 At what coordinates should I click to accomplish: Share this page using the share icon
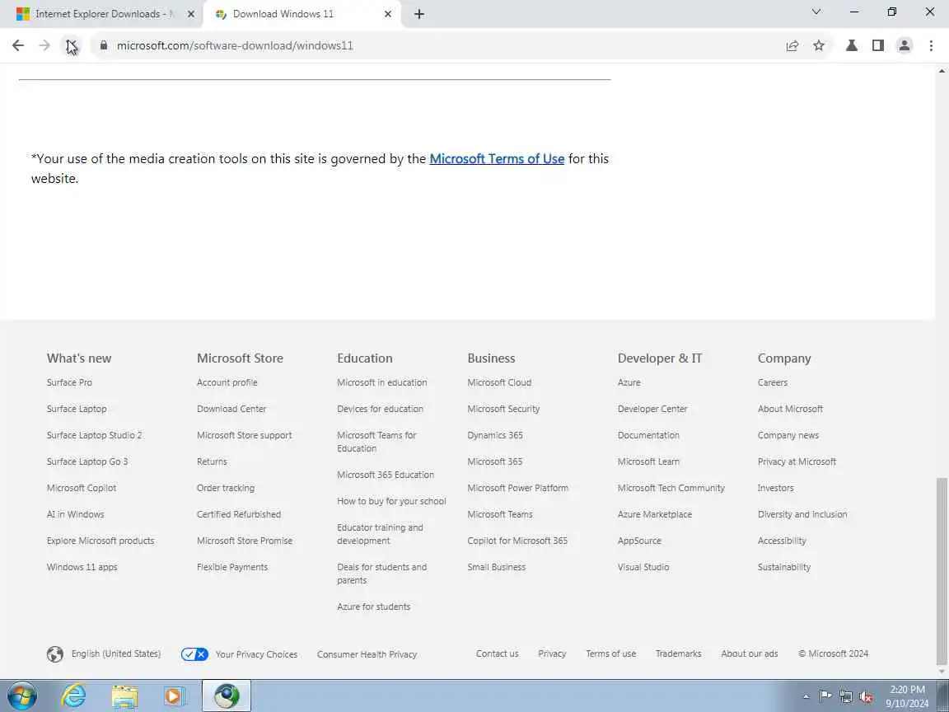(x=792, y=45)
